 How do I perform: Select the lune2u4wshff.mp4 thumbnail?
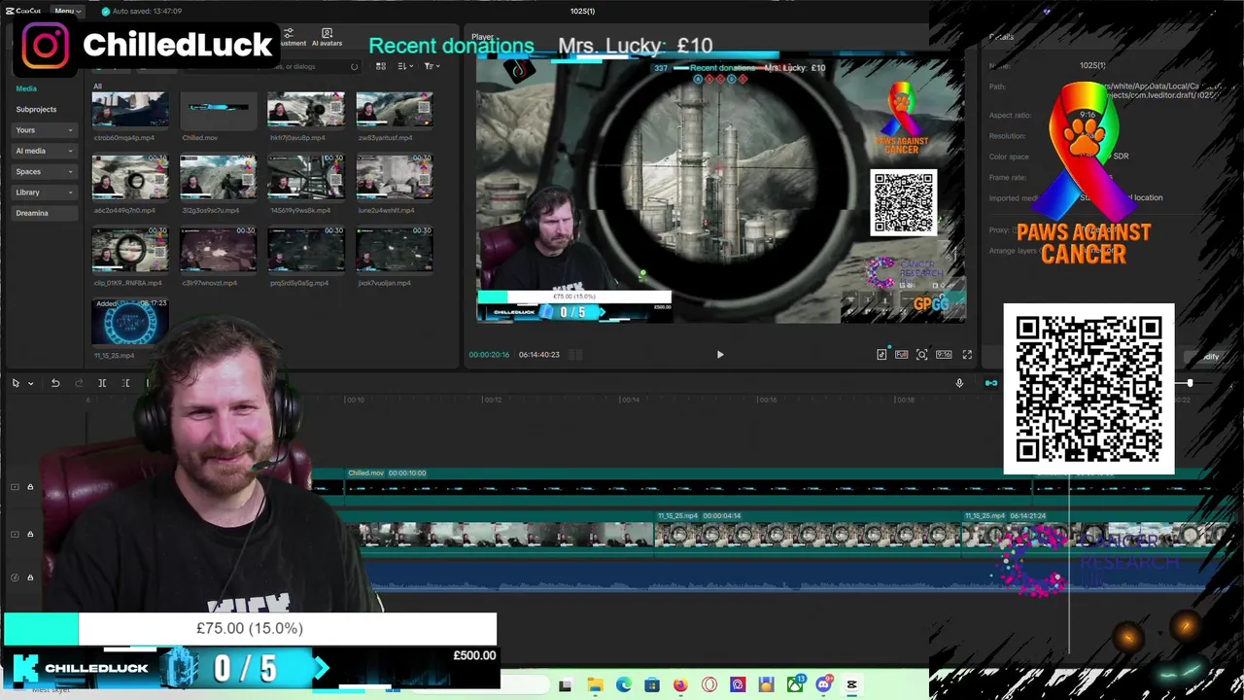[395, 177]
